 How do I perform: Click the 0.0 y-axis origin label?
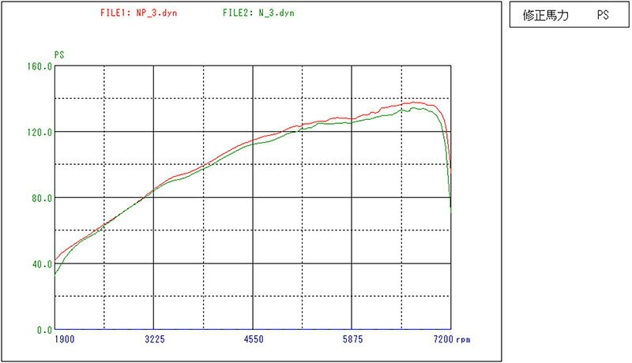pyautogui.click(x=43, y=330)
